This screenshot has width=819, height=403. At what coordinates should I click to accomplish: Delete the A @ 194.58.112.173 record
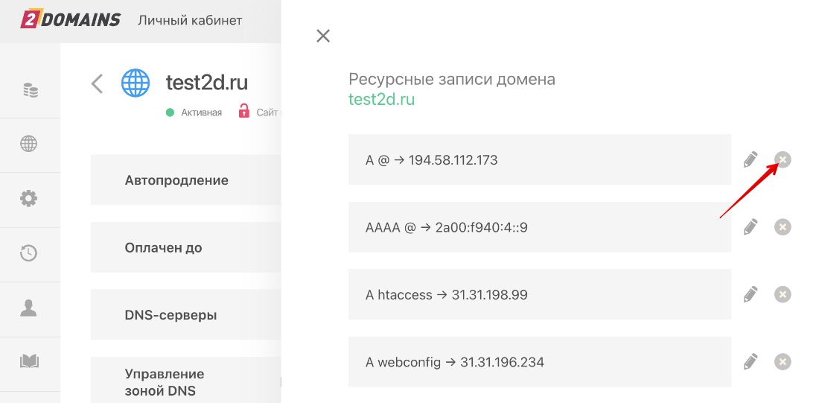[x=783, y=159]
